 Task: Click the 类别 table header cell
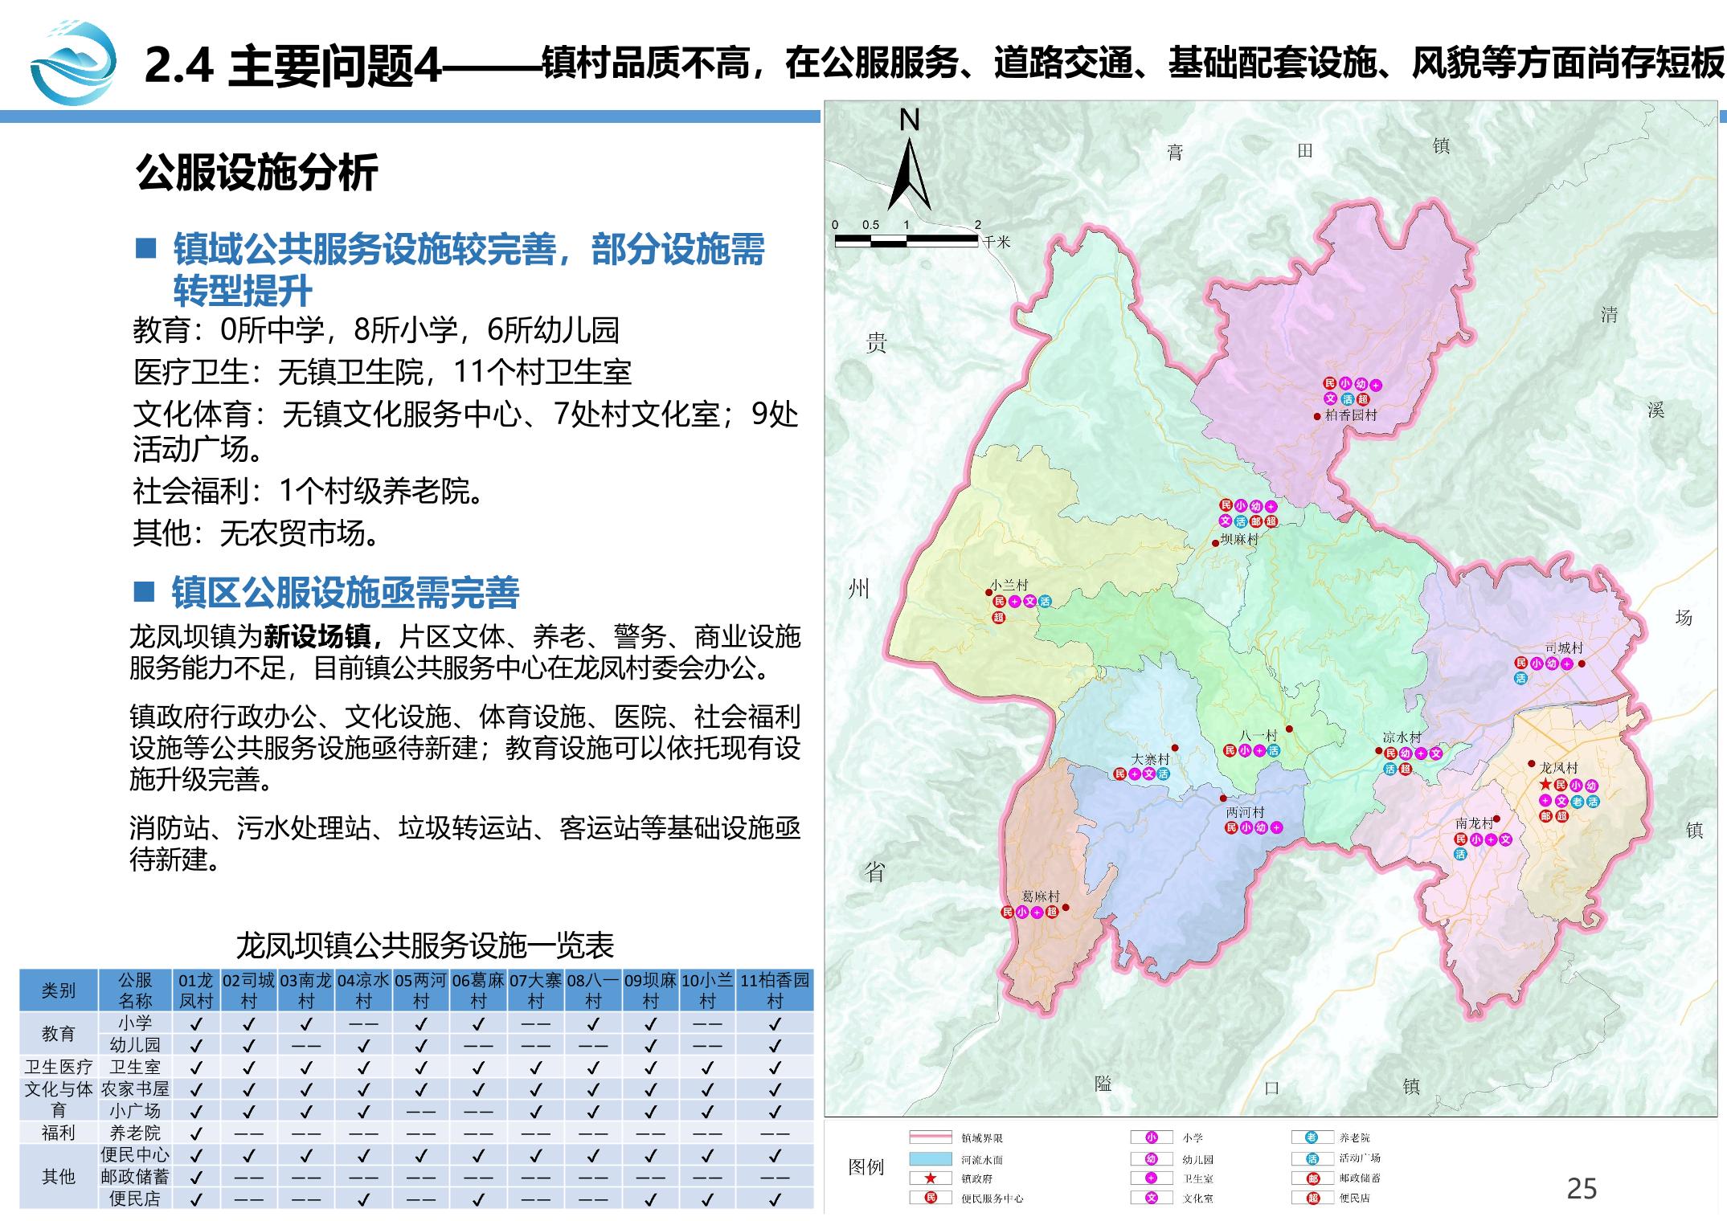click(x=58, y=990)
